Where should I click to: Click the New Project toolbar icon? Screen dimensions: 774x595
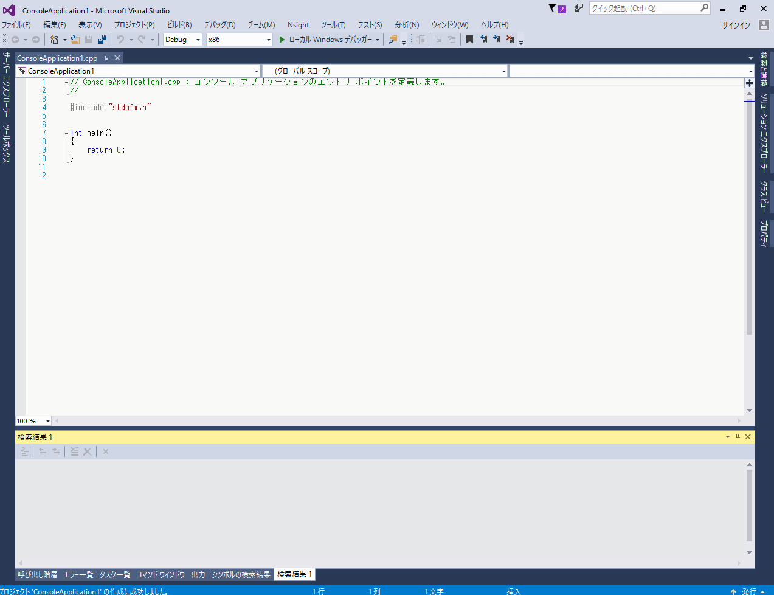pyautogui.click(x=55, y=40)
